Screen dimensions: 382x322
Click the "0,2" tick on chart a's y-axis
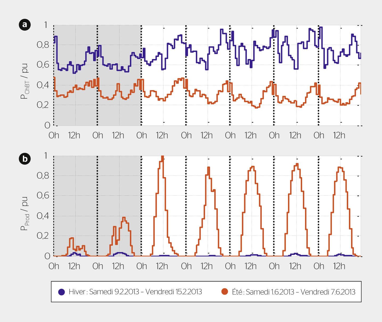[x=43, y=105]
